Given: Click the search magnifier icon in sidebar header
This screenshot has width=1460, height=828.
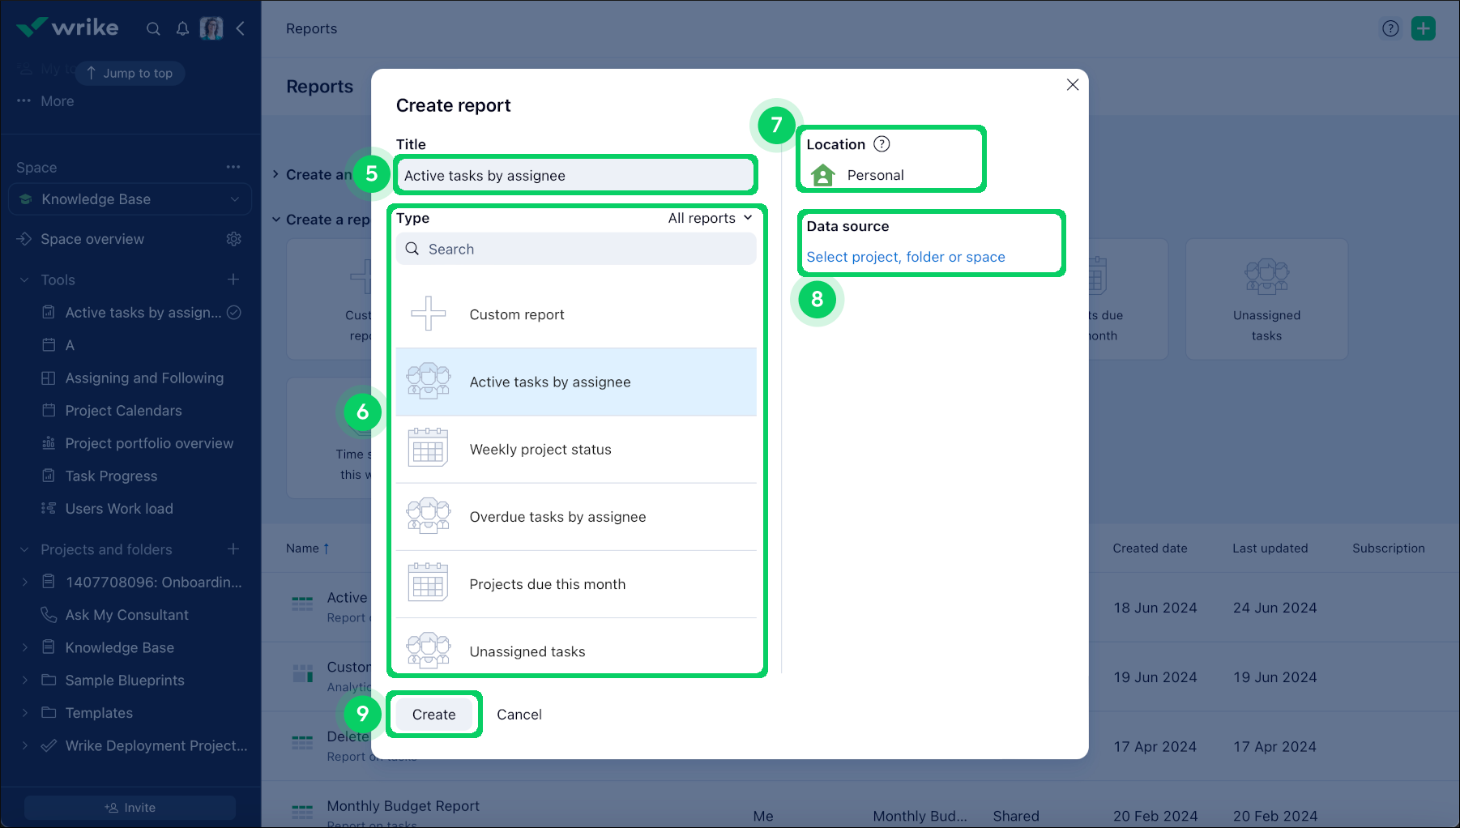Looking at the screenshot, I should click(x=153, y=29).
